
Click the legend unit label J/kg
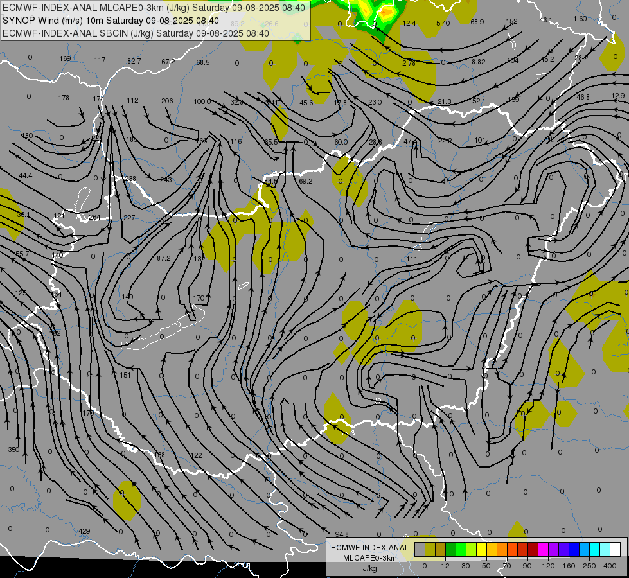point(370,568)
